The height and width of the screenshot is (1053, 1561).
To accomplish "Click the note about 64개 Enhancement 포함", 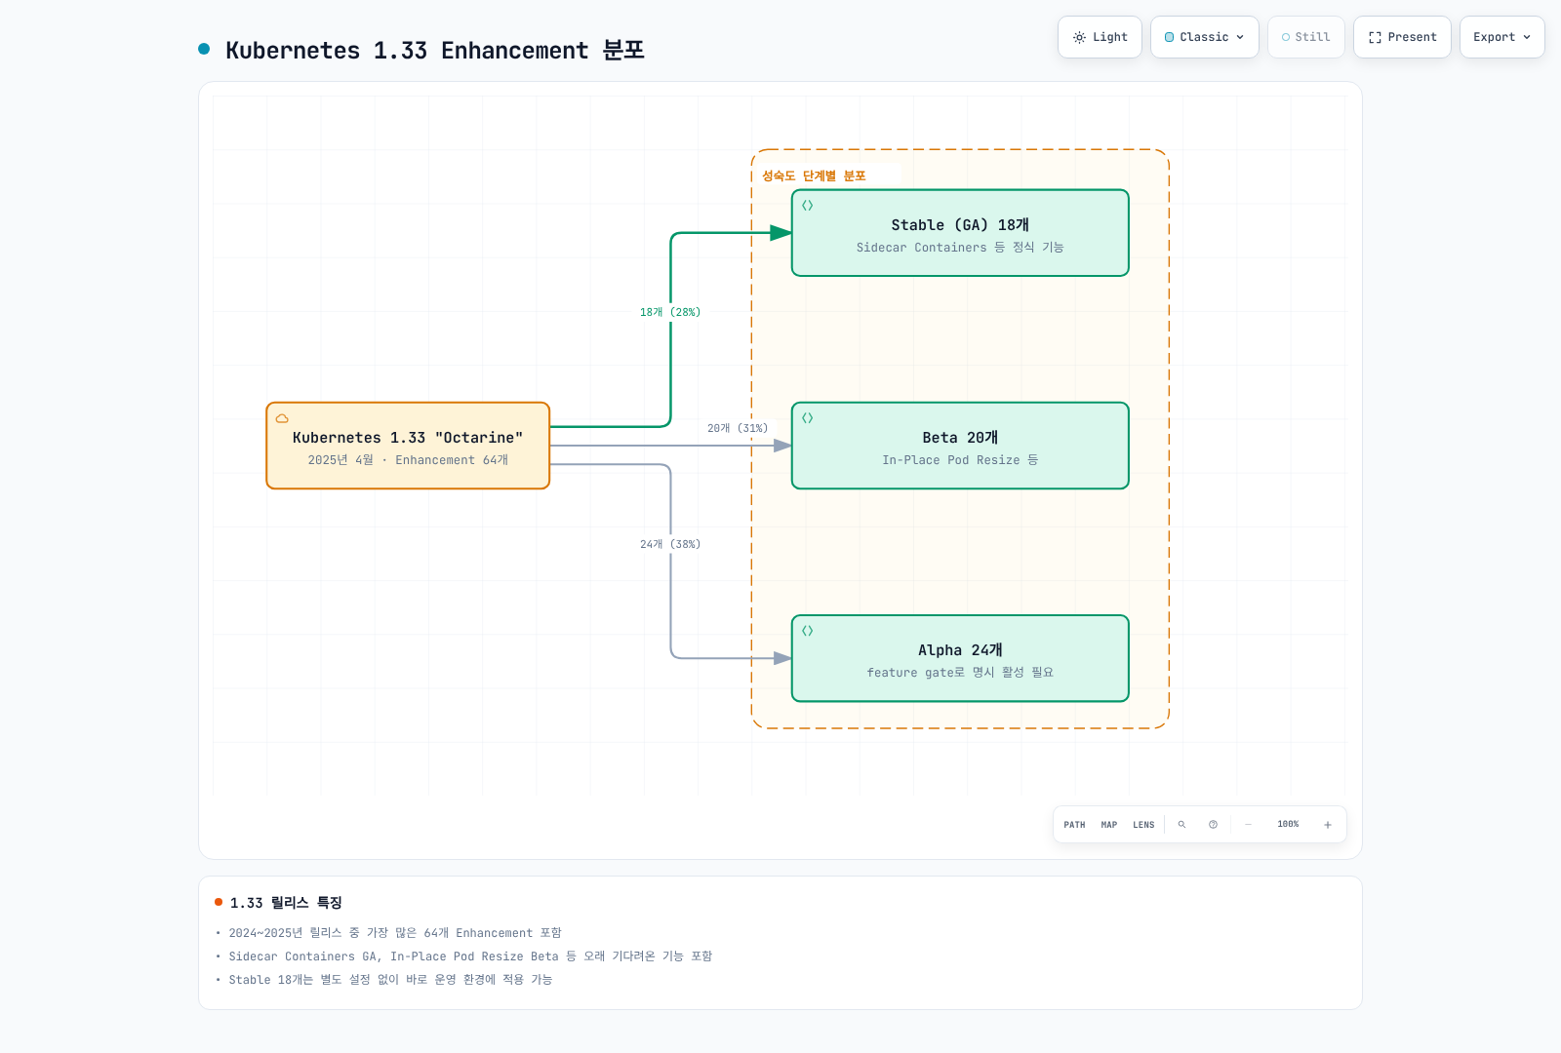I will click(395, 933).
